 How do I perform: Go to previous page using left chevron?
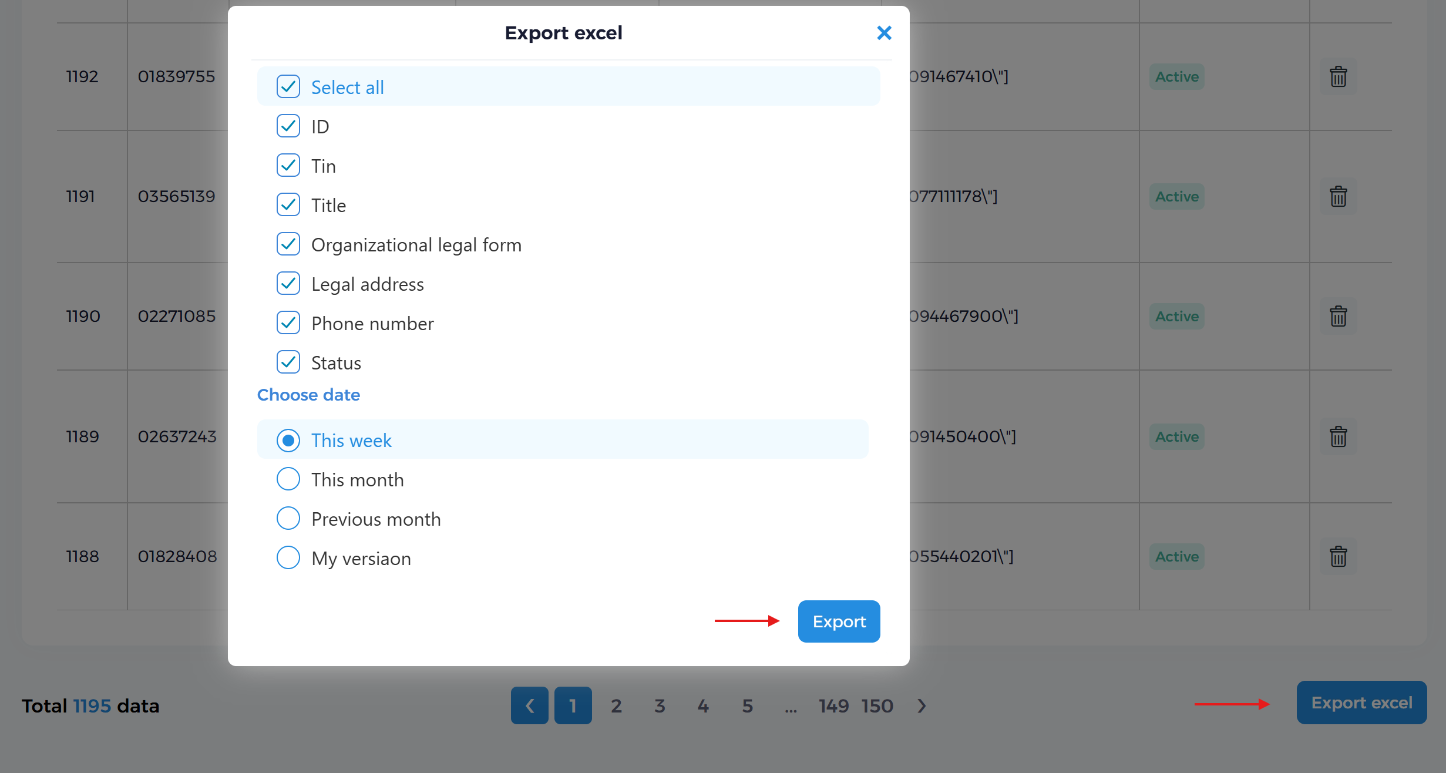click(529, 705)
